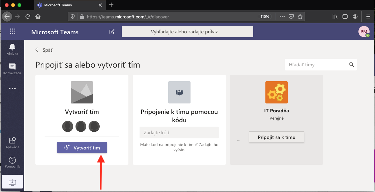Open the app launcher waffle grid
This screenshot has width=375, height=192.
click(13, 31)
